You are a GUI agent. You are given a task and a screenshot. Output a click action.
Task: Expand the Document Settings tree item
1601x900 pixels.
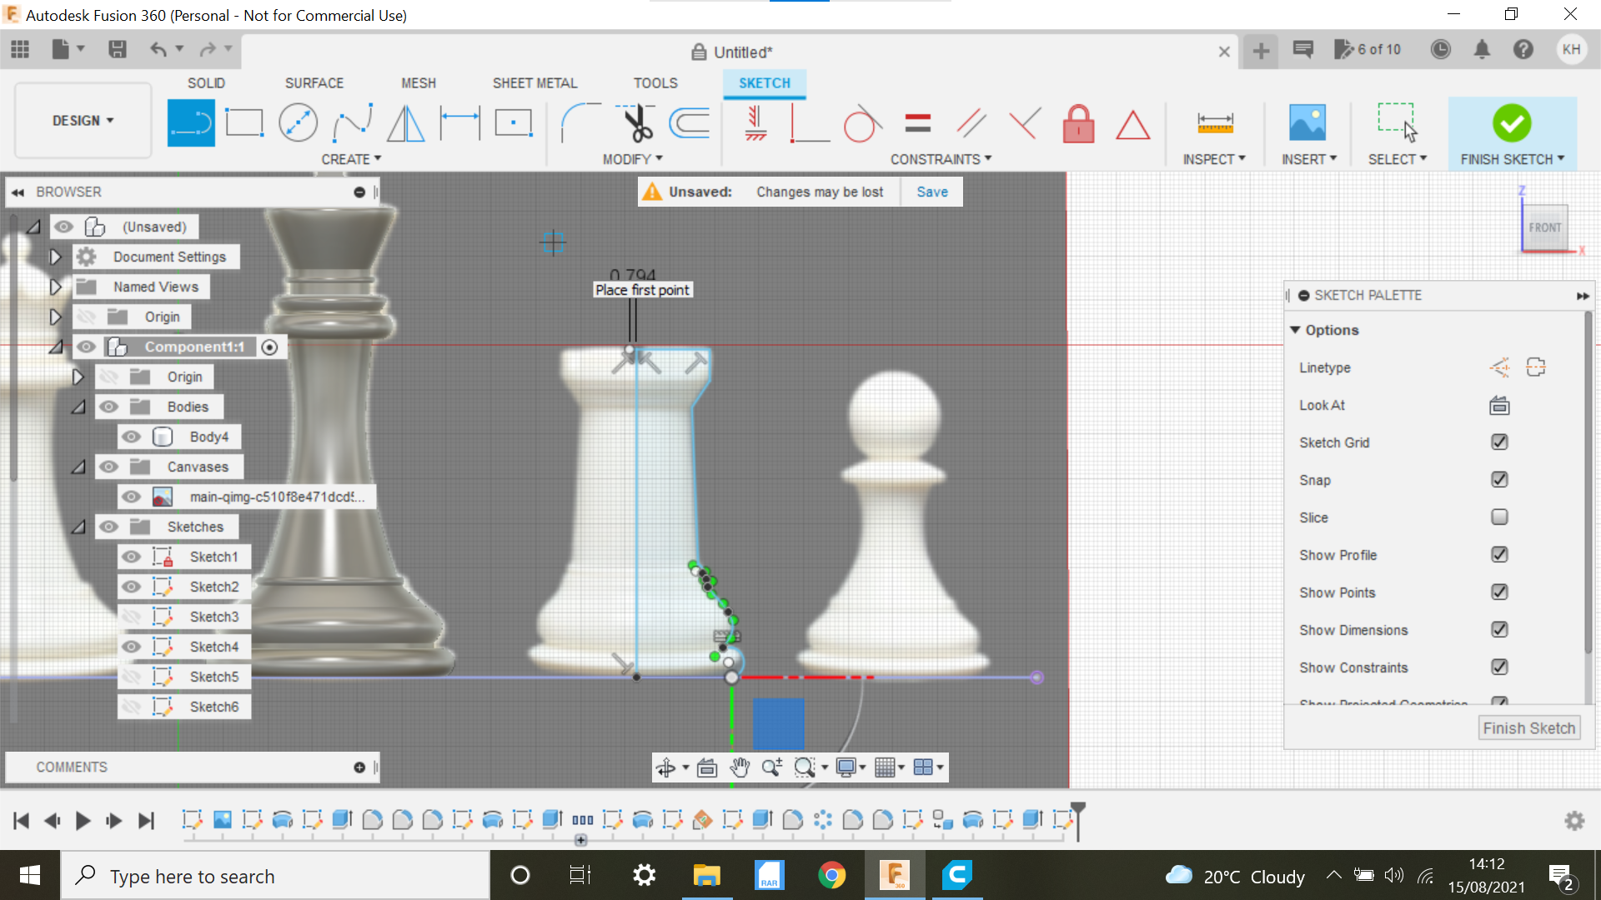click(x=55, y=257)
